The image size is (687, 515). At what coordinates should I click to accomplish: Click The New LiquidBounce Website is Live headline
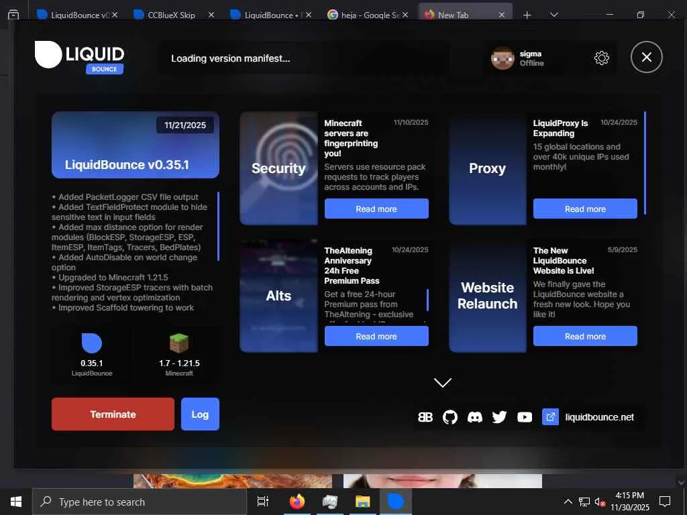pyautogui.click(x=564, y=261)
